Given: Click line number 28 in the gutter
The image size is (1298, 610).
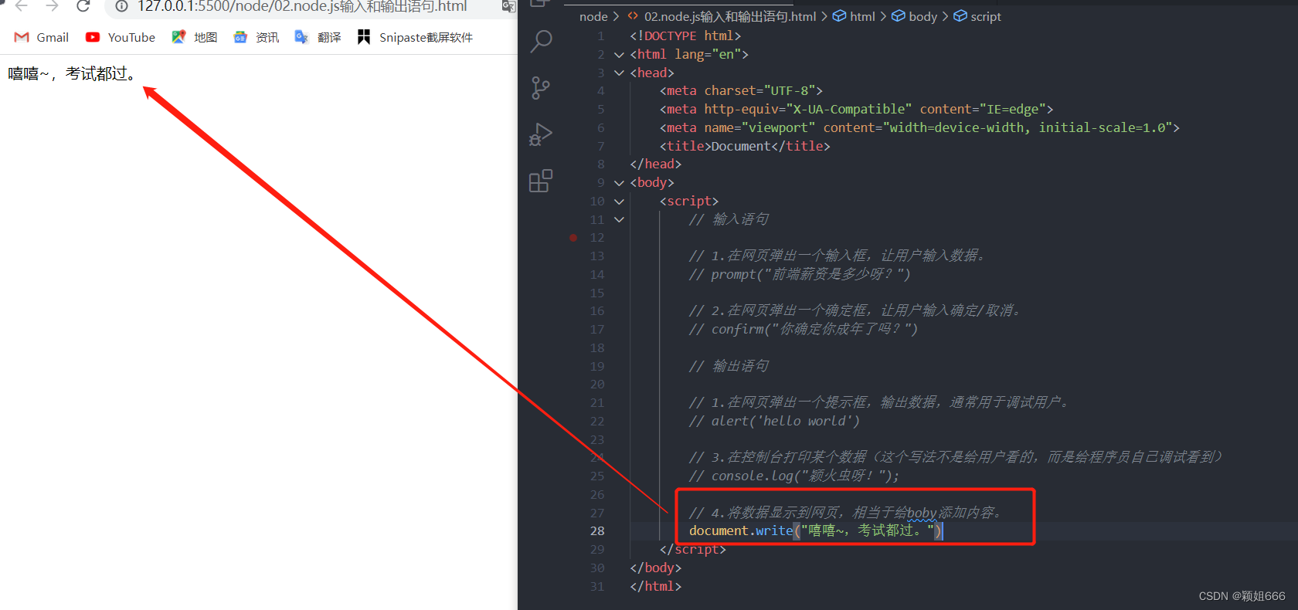Looking at the screenshot, I should click(597, 531).
